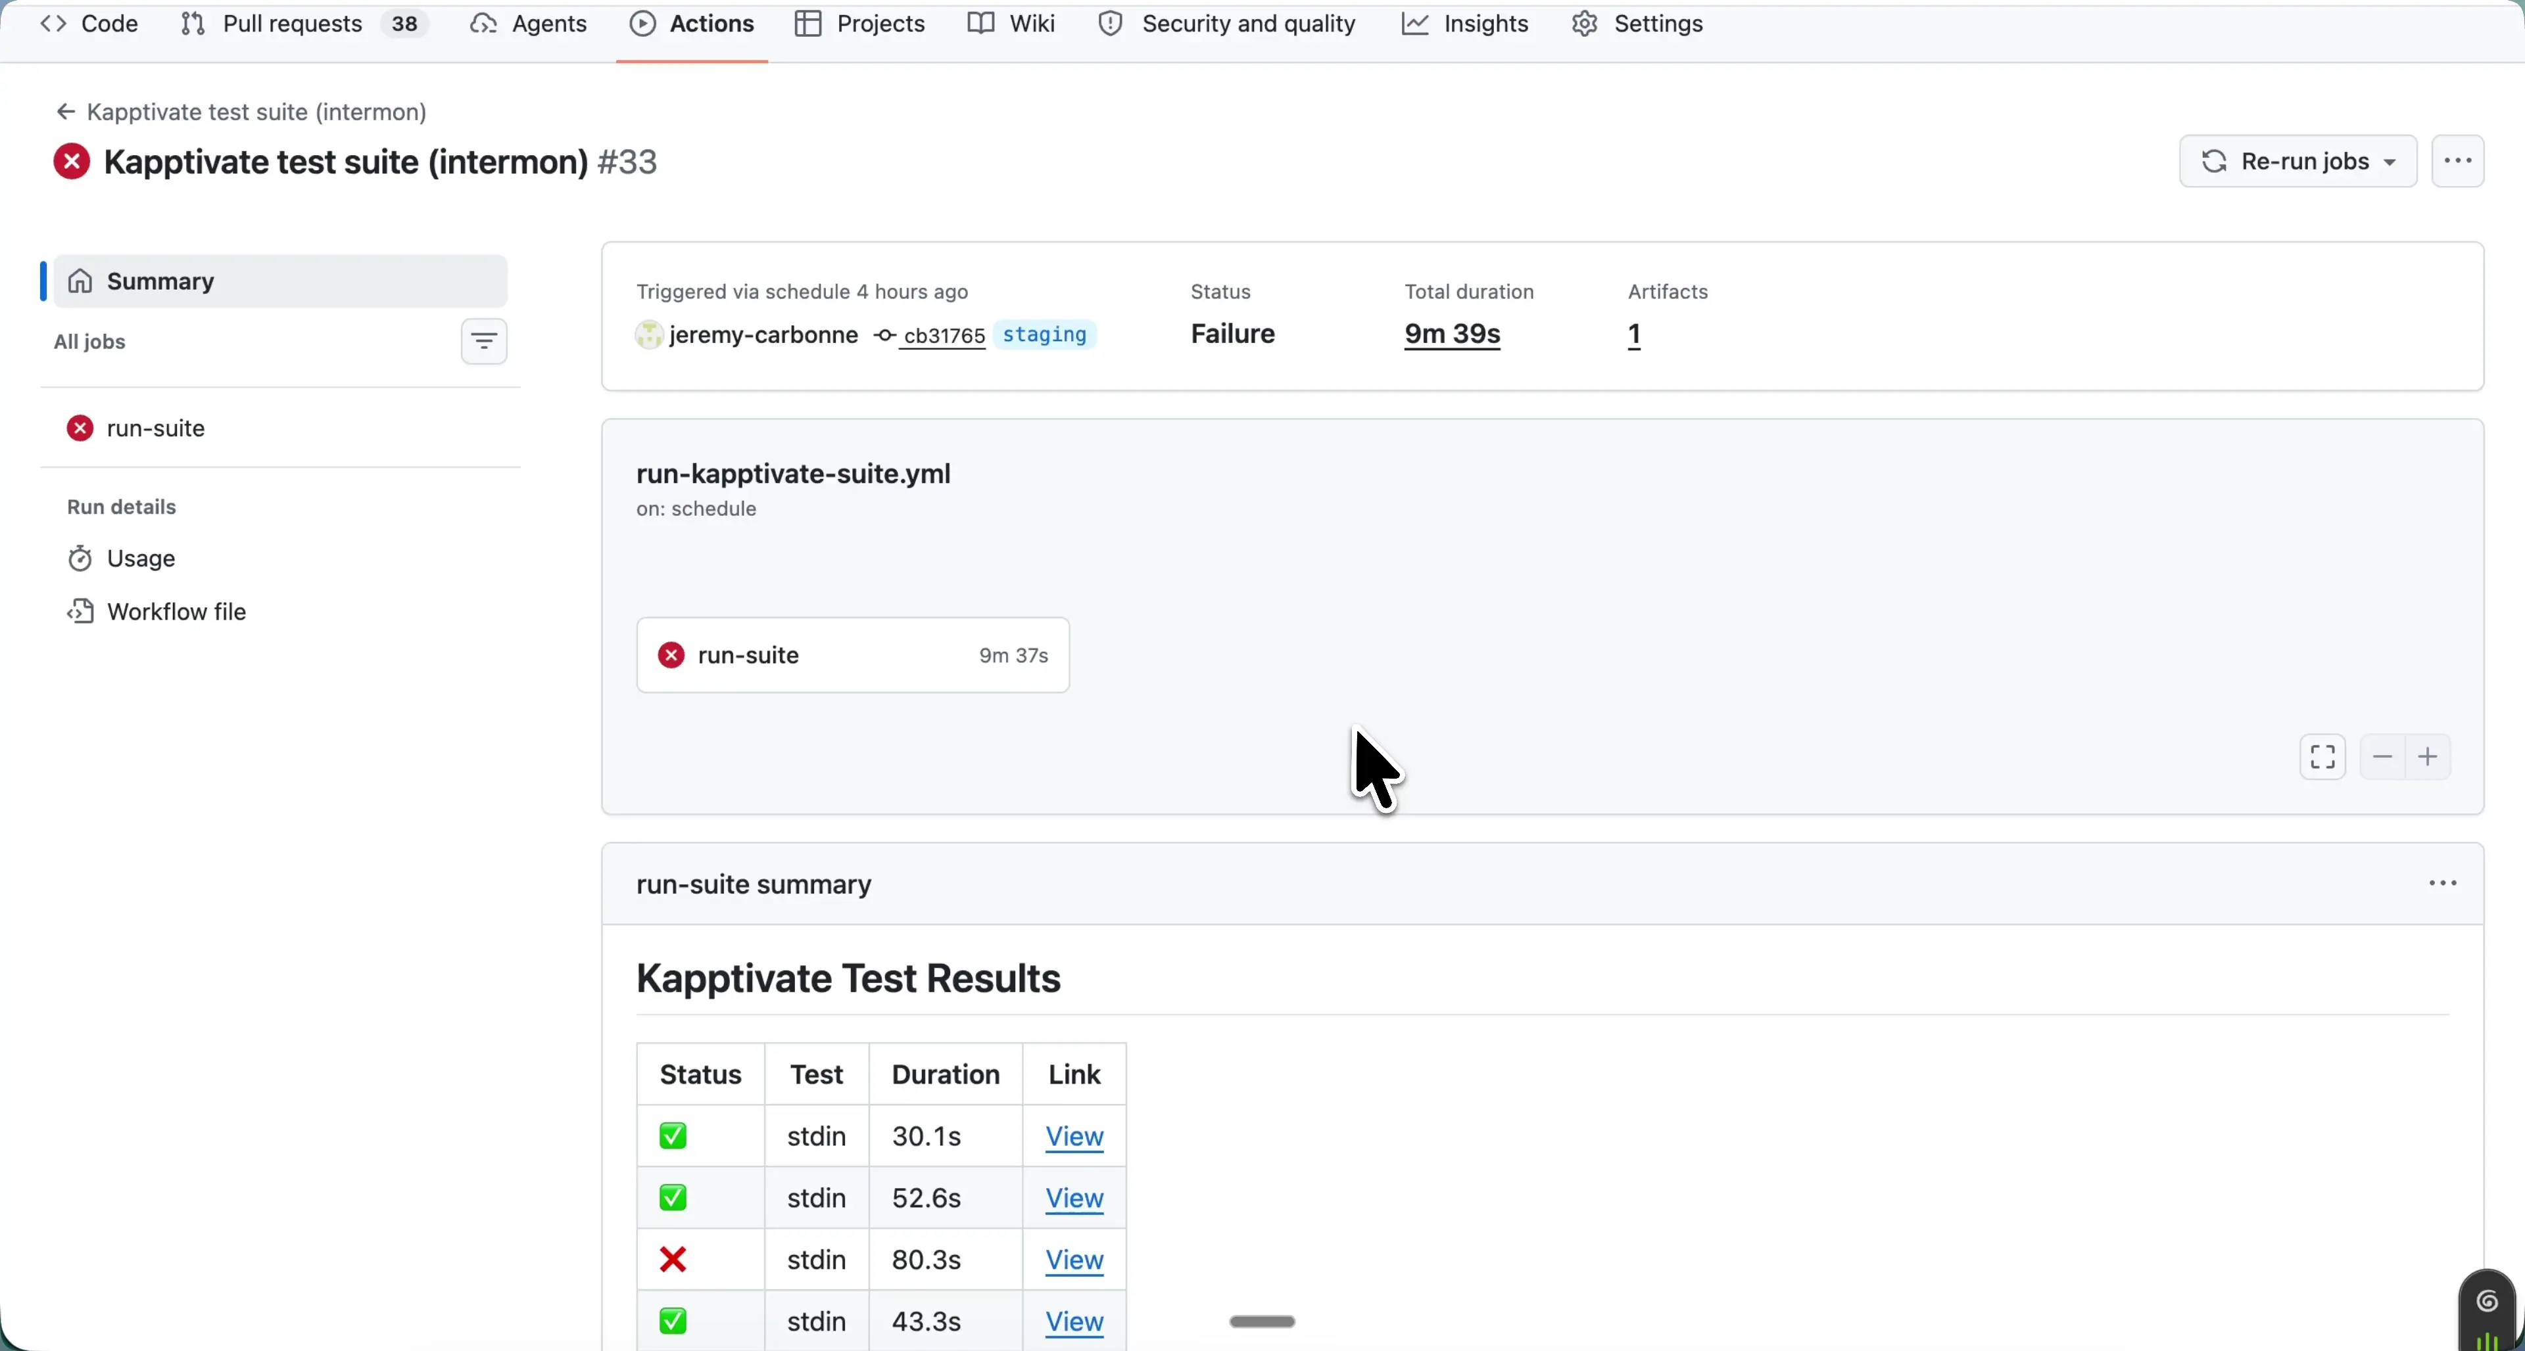Open run-suite job card in workflow graph
The width and height of the screenshot is (2525, 1351).
(x=853, y=655)
